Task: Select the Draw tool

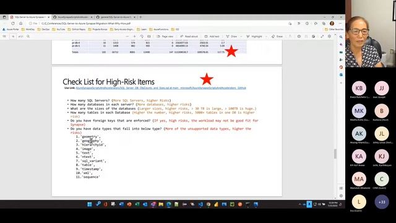Action: [231, 37]
